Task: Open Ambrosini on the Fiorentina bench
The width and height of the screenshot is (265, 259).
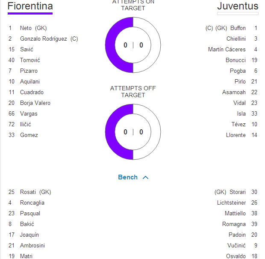Action: pos(32,245)
